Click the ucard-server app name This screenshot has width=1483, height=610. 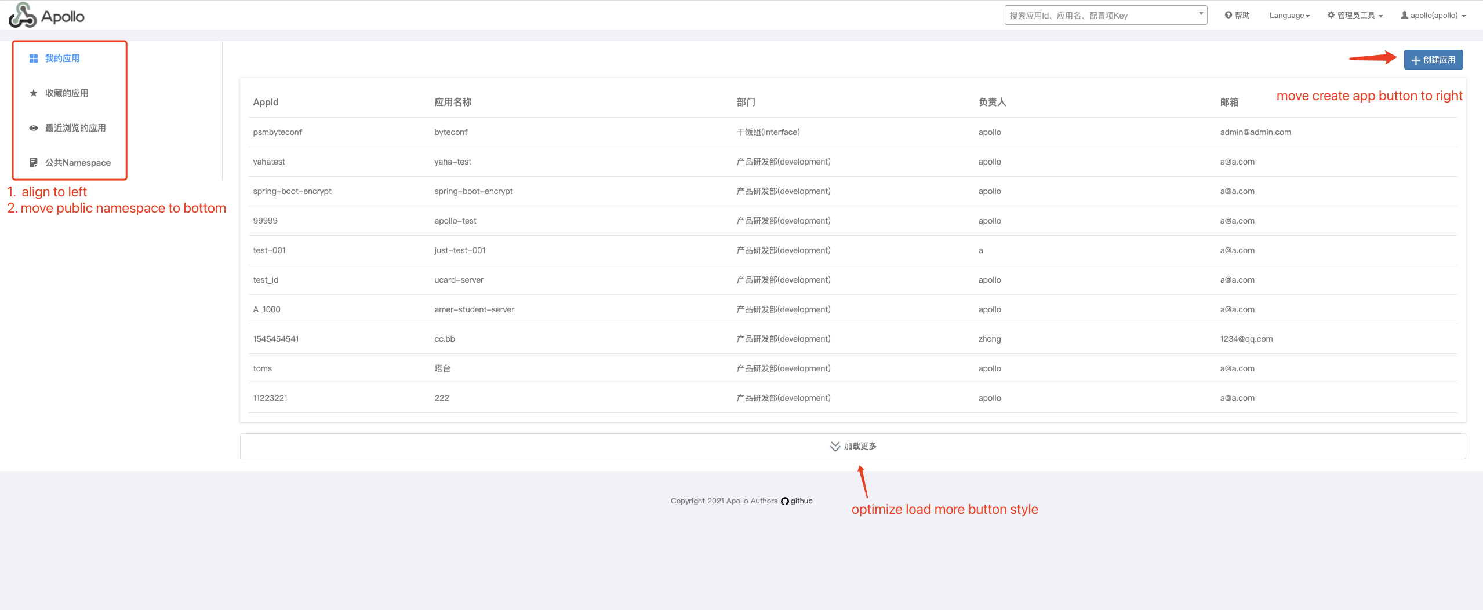459,280
